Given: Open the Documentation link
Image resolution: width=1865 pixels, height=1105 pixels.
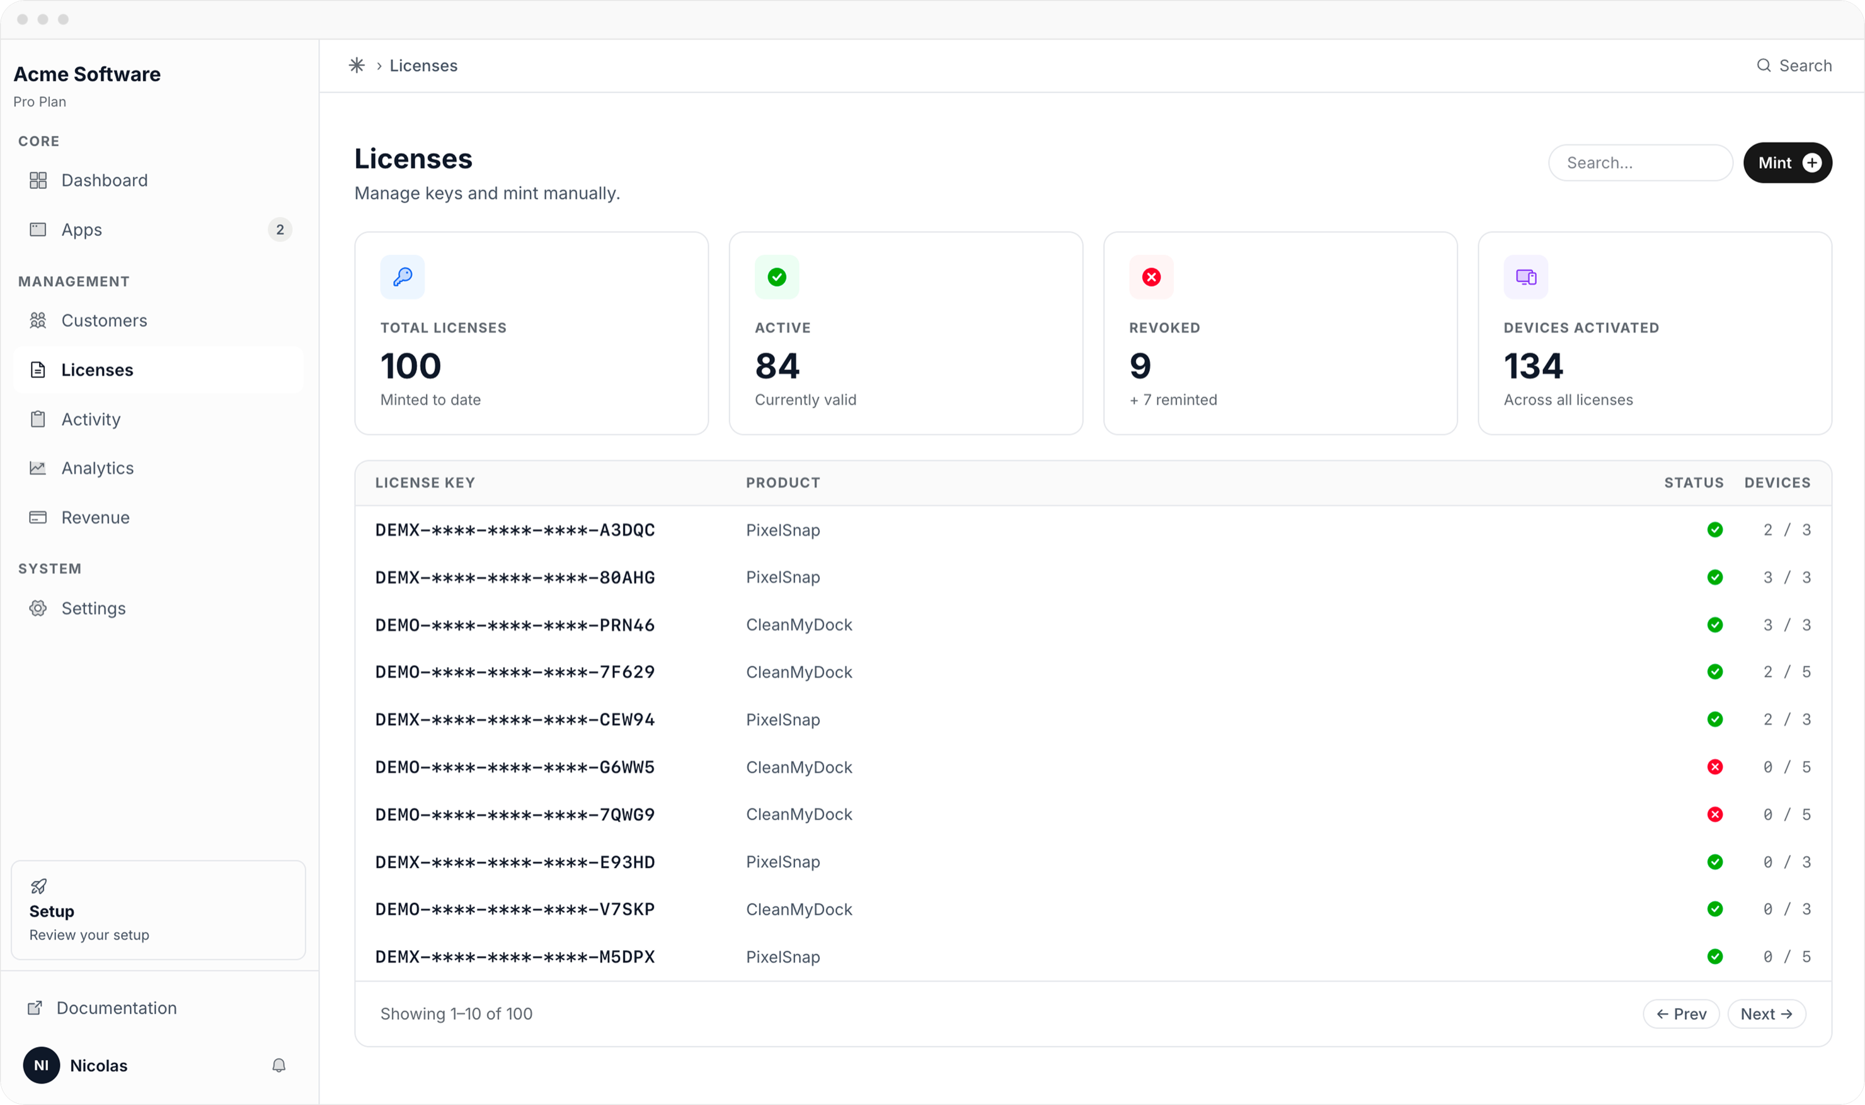Looking at the screenshot, I should (x=116, y=1007).
